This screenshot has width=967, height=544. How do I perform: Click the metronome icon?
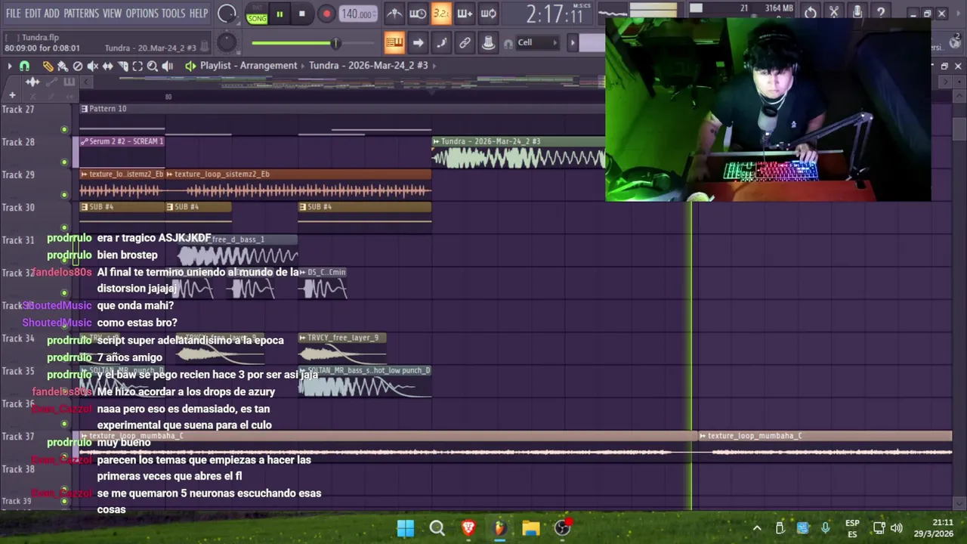click(394, 14)
